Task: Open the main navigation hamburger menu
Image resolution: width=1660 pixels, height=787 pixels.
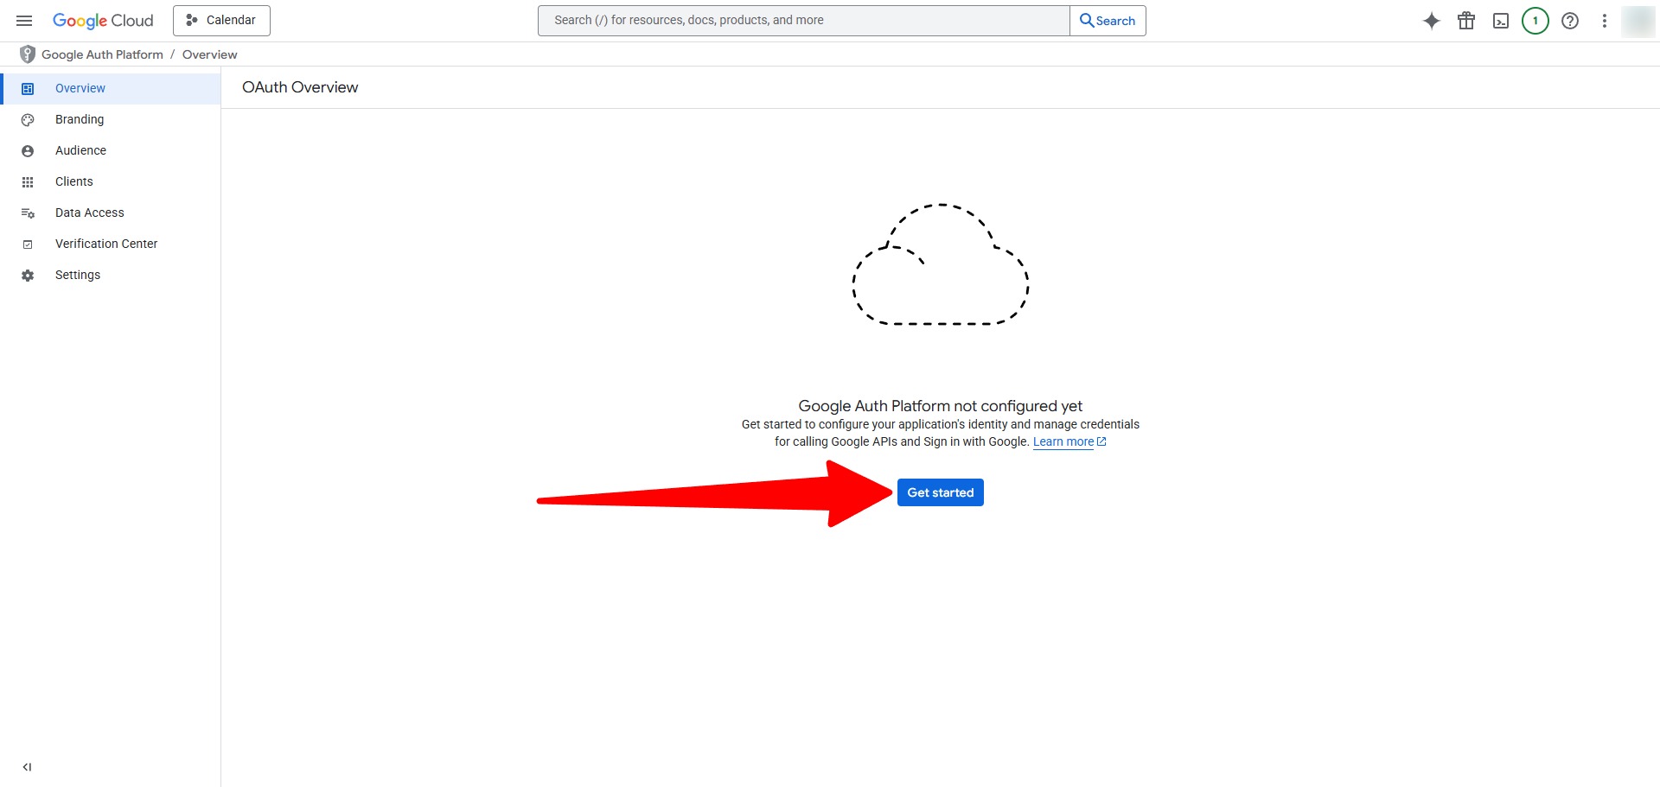Action: [x=24, y=21]
